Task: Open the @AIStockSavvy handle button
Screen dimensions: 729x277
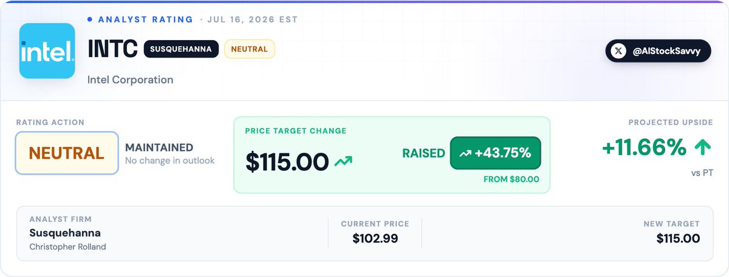Action: tap(658, 52)
